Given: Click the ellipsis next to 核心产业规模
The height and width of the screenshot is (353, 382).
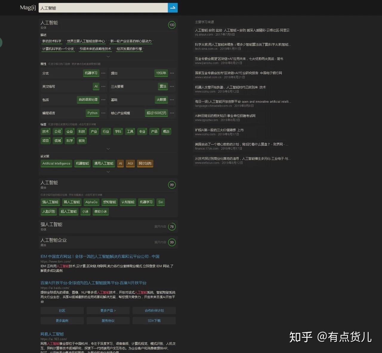Looking at the screenshot, I should (172, 113).
